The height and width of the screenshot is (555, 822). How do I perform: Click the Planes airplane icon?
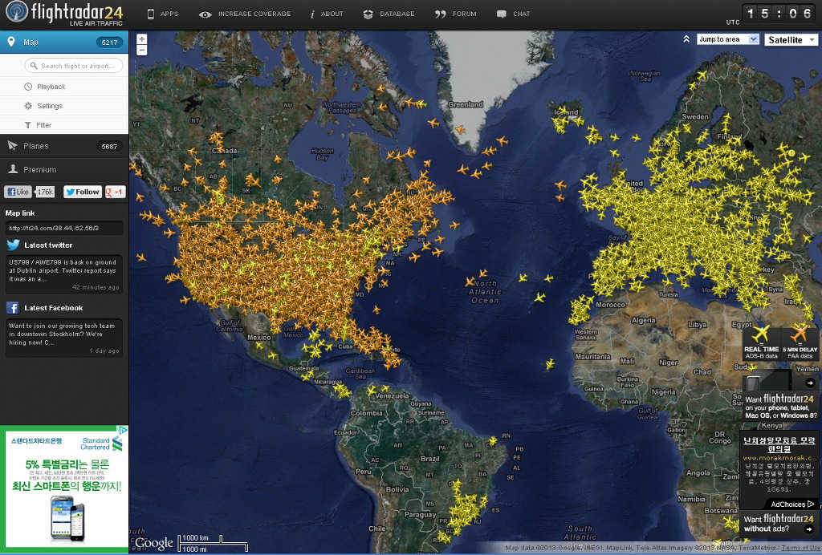click(x=13, y=146)
